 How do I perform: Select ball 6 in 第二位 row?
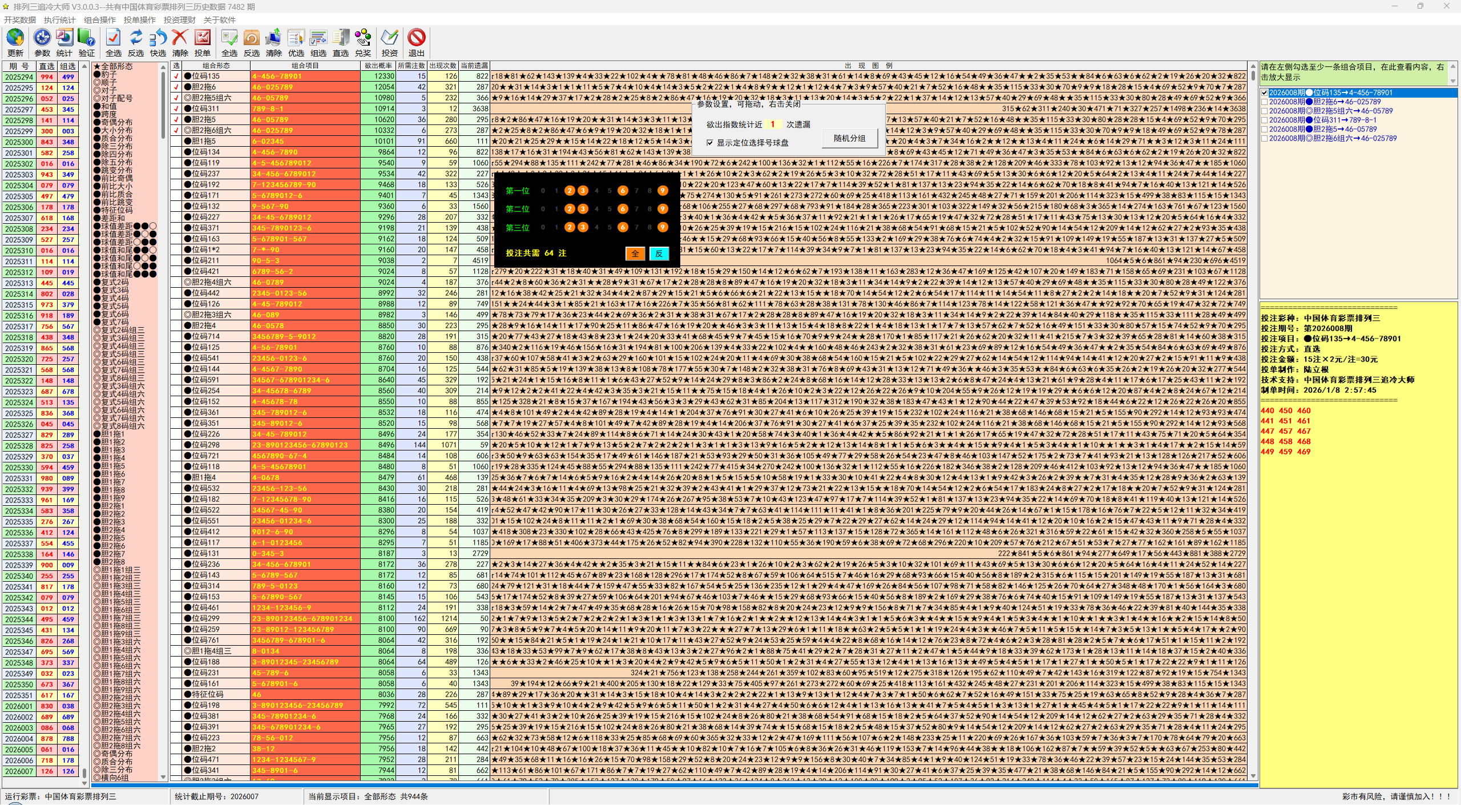(623, 209)
